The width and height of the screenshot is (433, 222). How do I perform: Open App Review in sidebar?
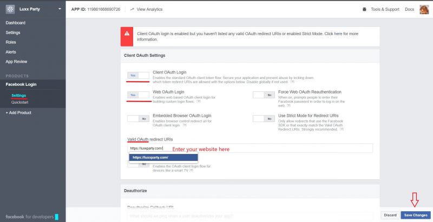[x=16, y=62]
